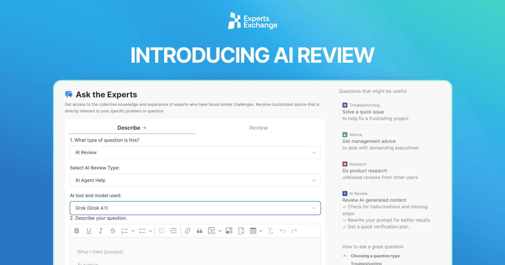Click the Advice card icon

345,135
